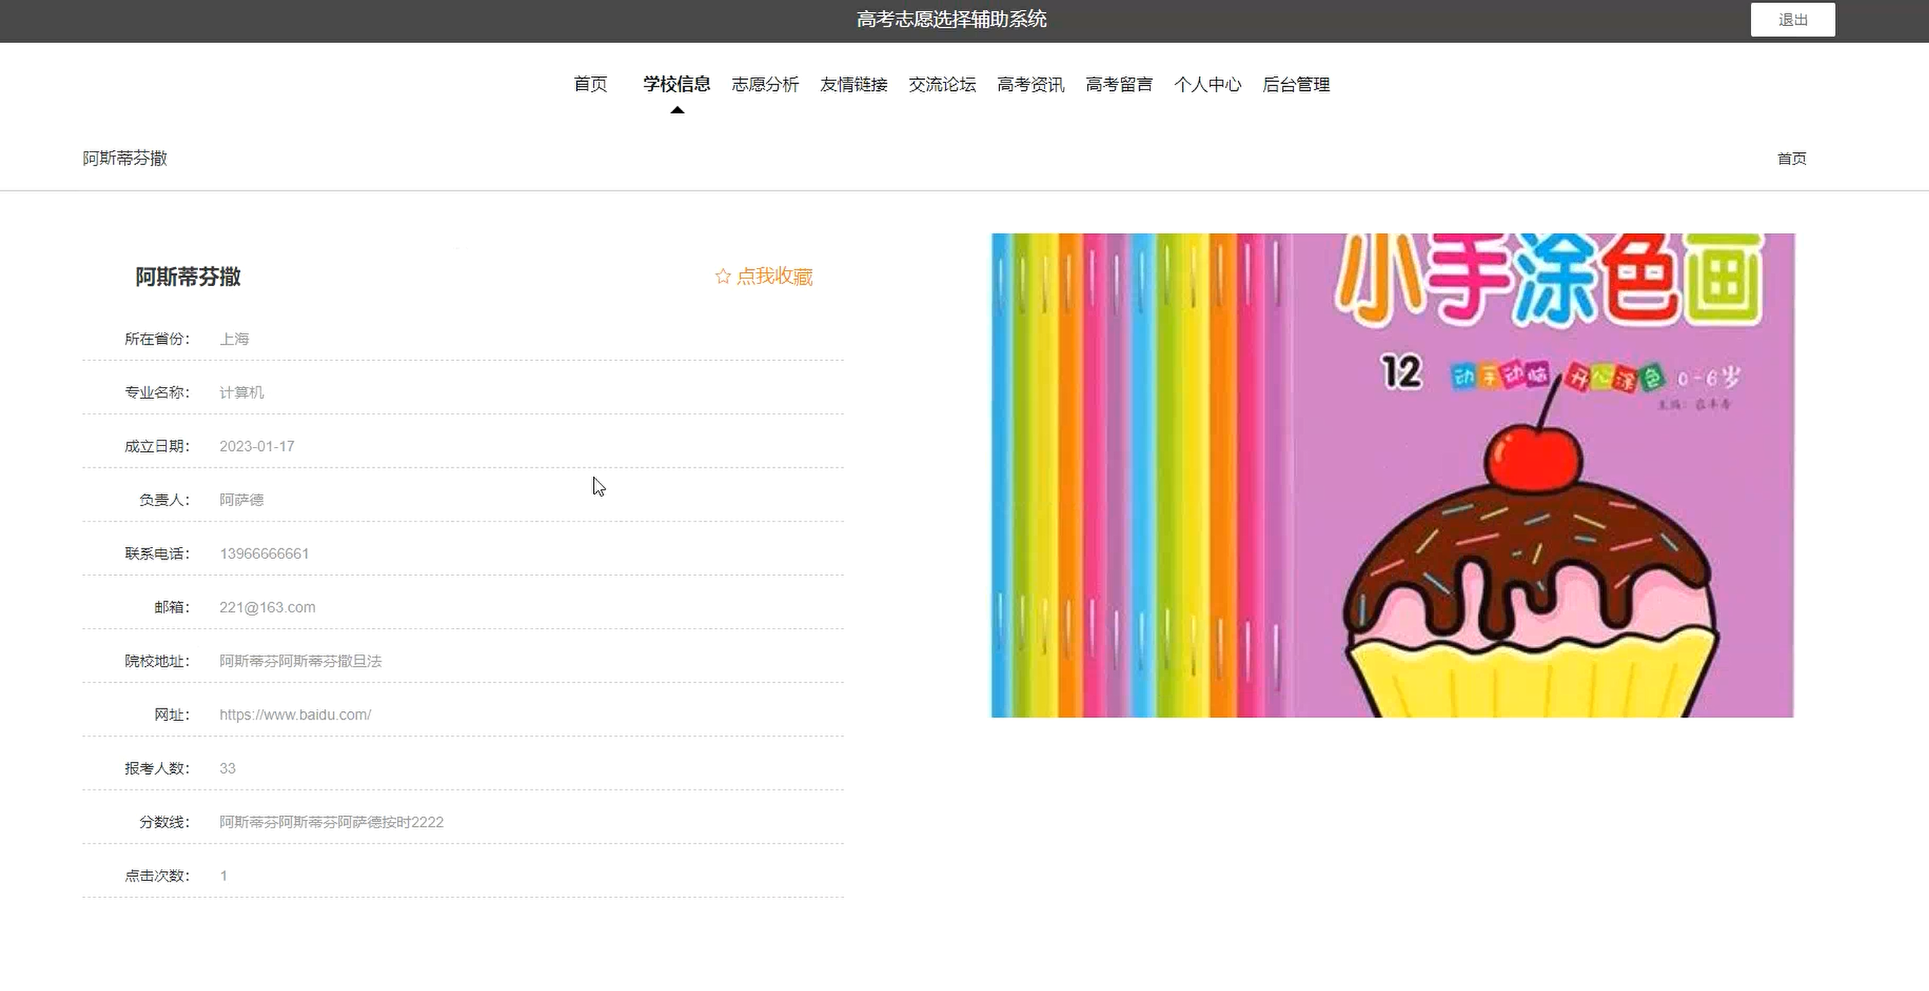Click the star favorite icon
The height and width of the screenshot is (991, 1929).
723,276
